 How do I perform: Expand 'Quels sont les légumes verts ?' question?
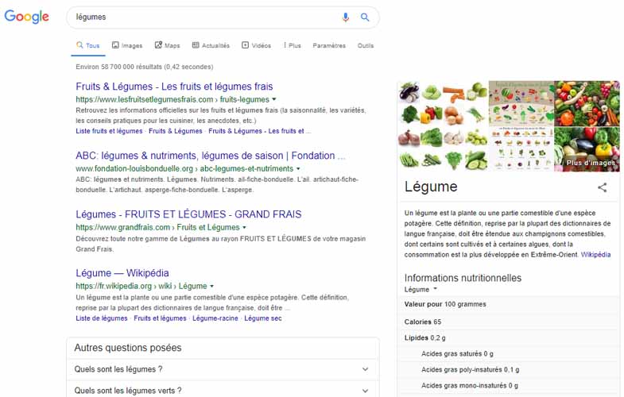click(223, 390)
